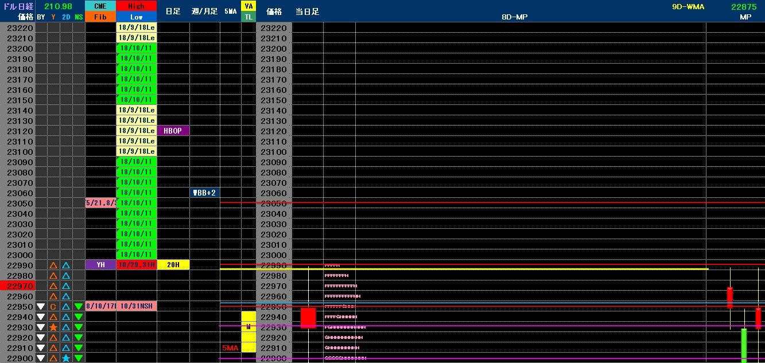Click the orange star at 22930
Image resolution: width=765 pixels, height=363 pixels.
click(x=53, y=327)
